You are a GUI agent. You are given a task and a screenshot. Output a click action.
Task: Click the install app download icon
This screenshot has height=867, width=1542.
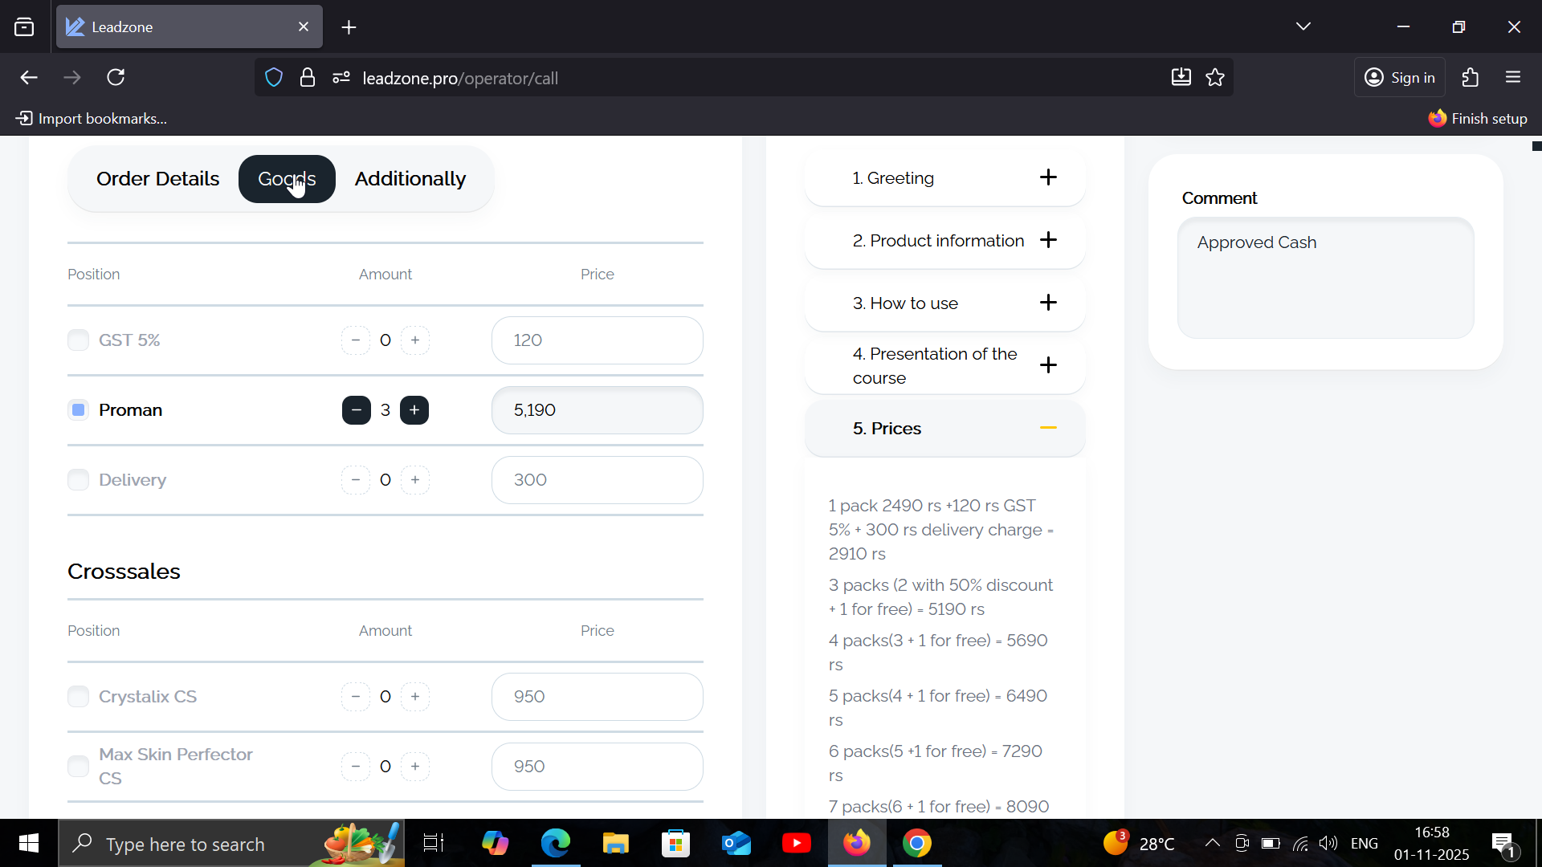point(1181,78)
